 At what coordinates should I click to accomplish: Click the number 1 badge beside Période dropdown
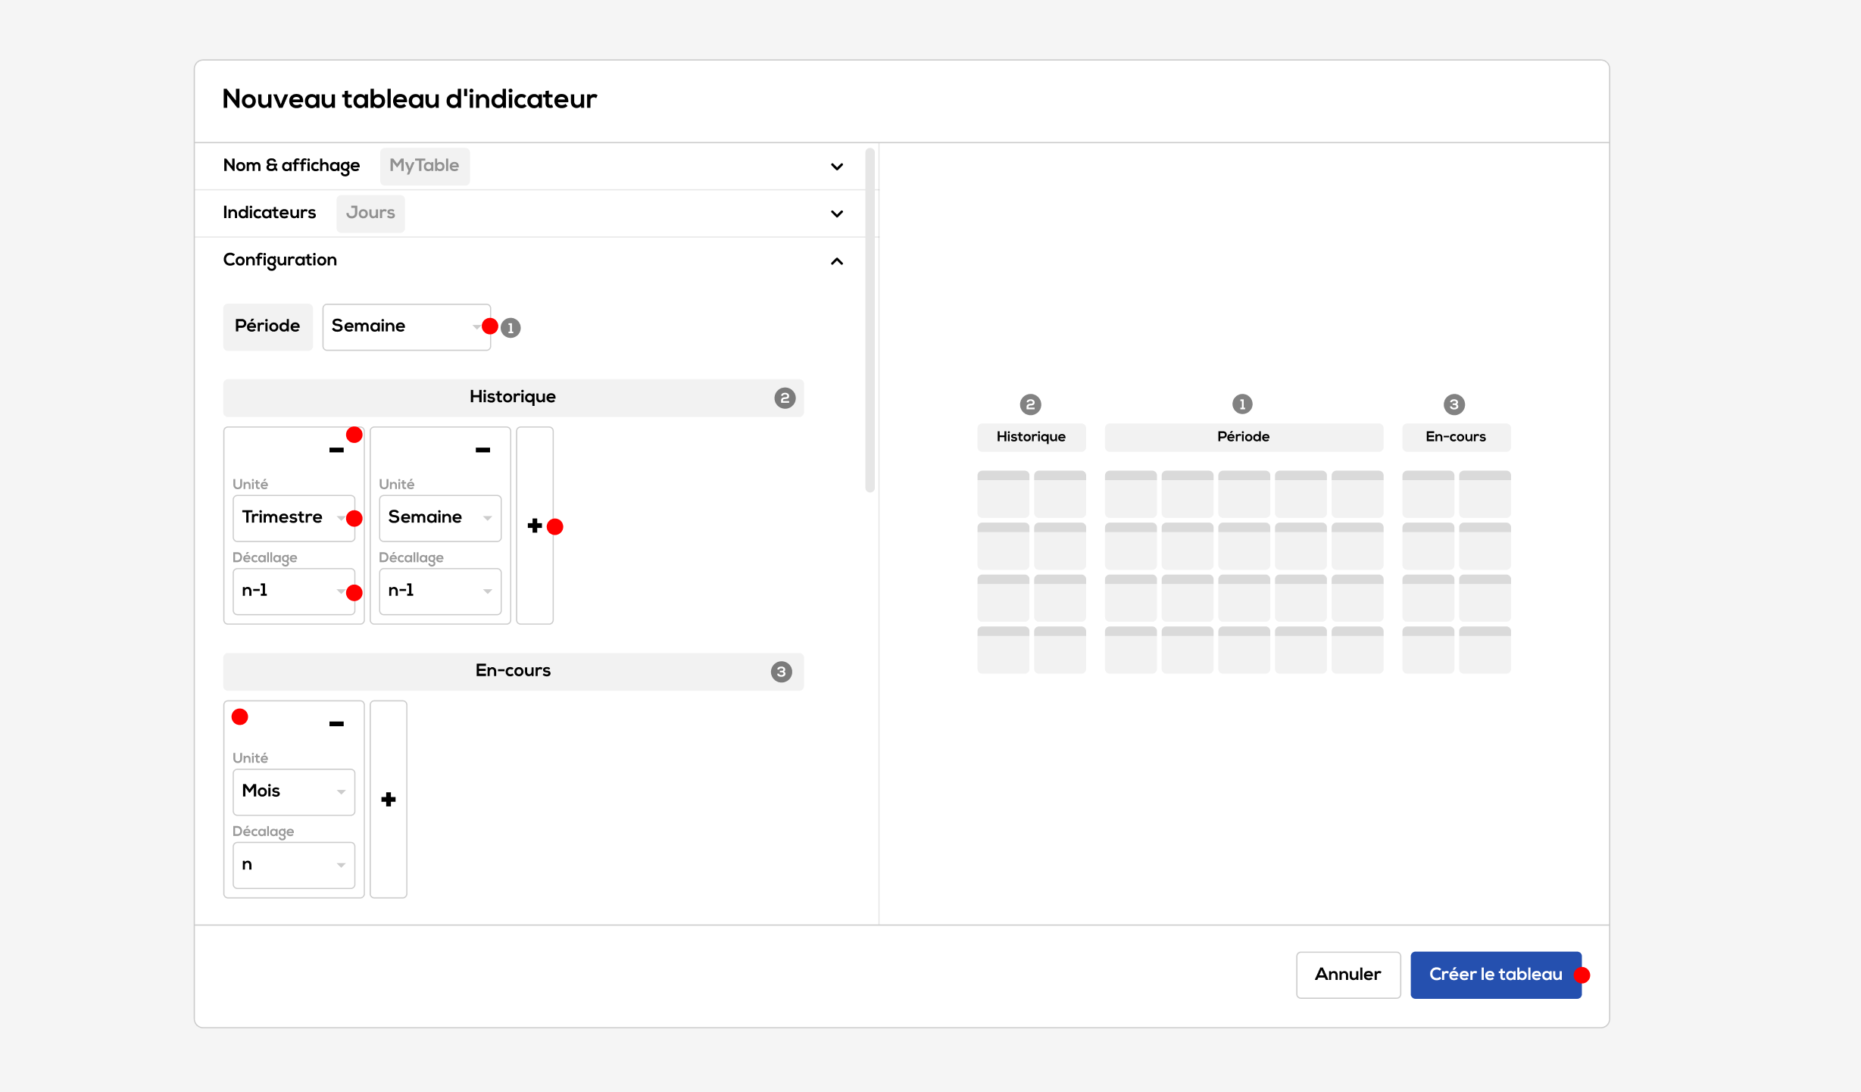511,328
